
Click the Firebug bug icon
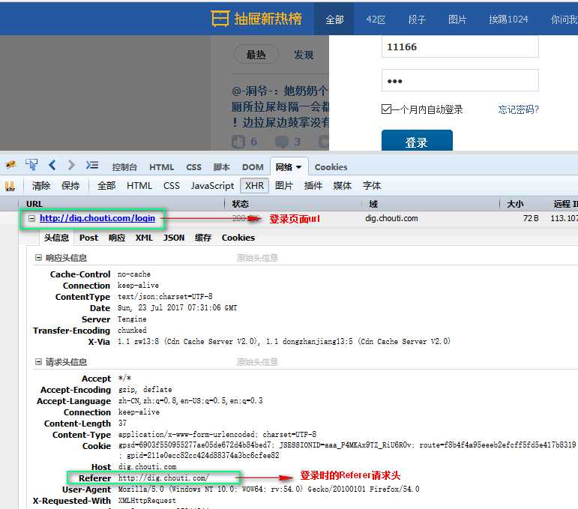coord(10,164)
